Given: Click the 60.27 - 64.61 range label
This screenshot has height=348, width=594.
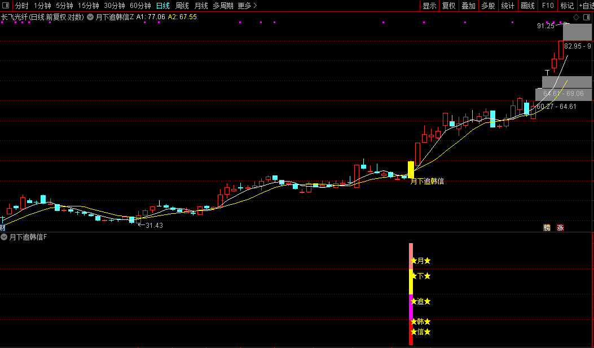Looking at the screenshot, I should [557, 107].
